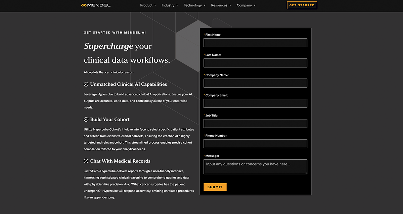Click the 'Company Email:' label

217,95
